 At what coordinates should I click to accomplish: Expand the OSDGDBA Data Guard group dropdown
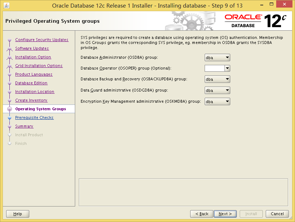[x=217, y=90]
